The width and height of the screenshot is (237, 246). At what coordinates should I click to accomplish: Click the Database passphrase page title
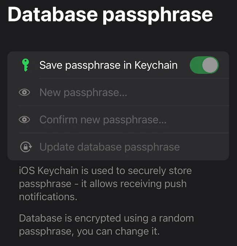pyautogui.click(x=110, y=15)
